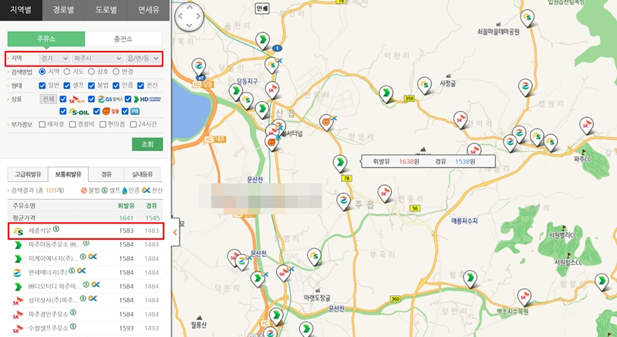Open the 파주시 city dropdown

[98, 58]
